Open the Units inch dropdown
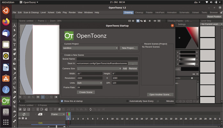This screenshot has height=128, width=223. 90,83
